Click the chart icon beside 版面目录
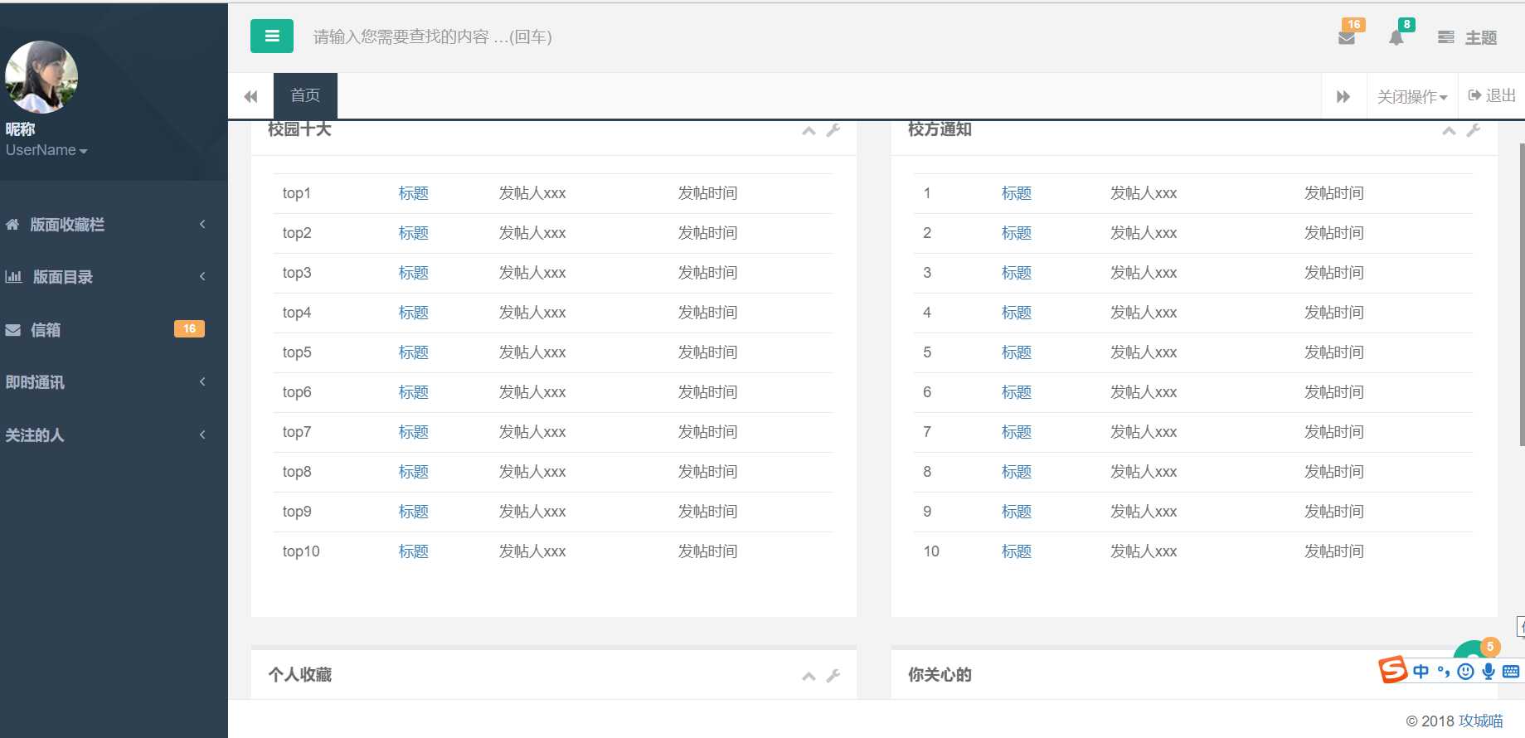Viewport: 1525px width, 738px height. [13, 276]
